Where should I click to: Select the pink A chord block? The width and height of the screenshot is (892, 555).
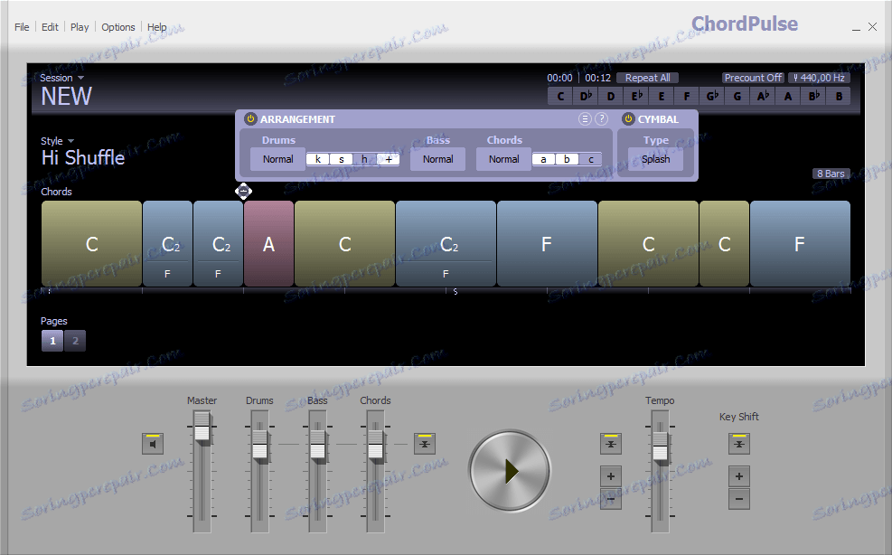[268, 243]
